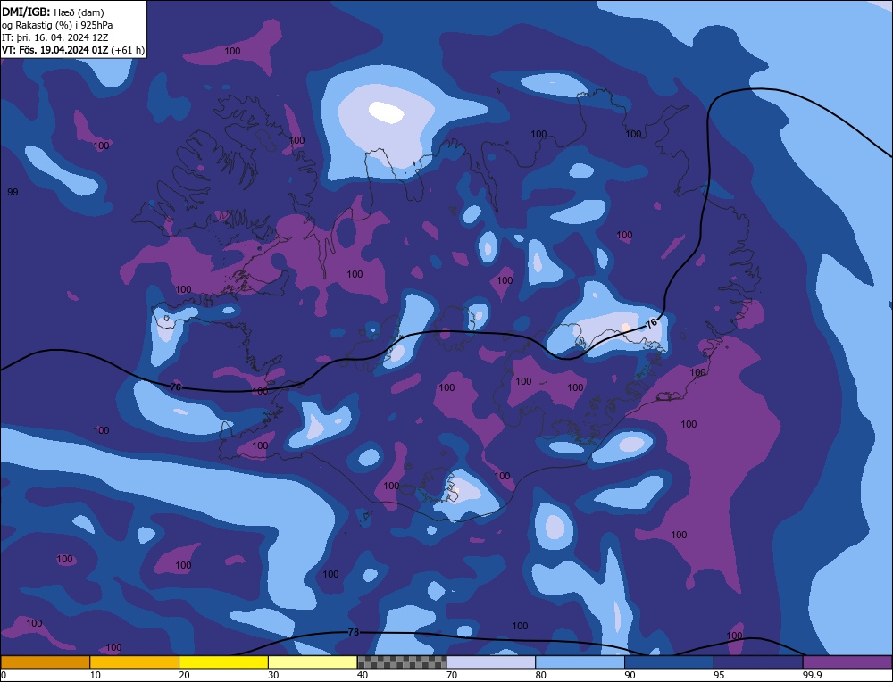The width and height of the screenshot is (893, 682).
Task: Click the orange 10–20 legend swatch
Action: coord(135,662)
